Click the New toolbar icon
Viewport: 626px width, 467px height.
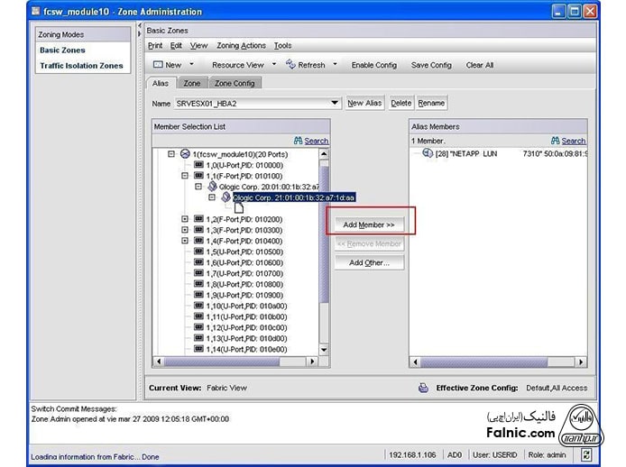pos(158,65)
